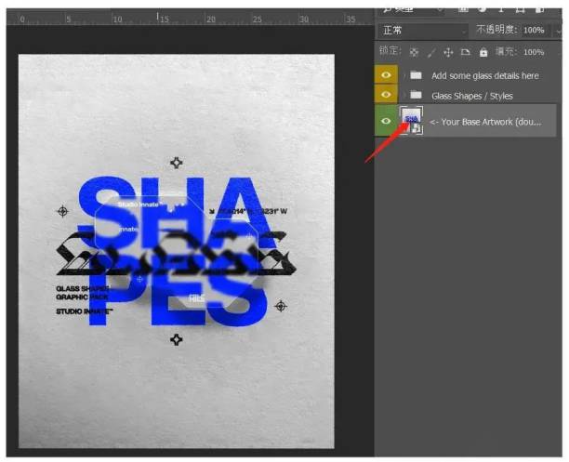Click the 填充 fill value field
This screenshot has width=569, height=462.
534,53
